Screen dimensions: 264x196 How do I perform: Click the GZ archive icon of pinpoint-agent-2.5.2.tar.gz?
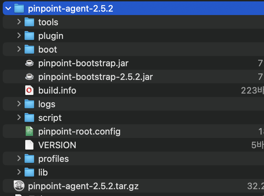click(x=19, y=186)
